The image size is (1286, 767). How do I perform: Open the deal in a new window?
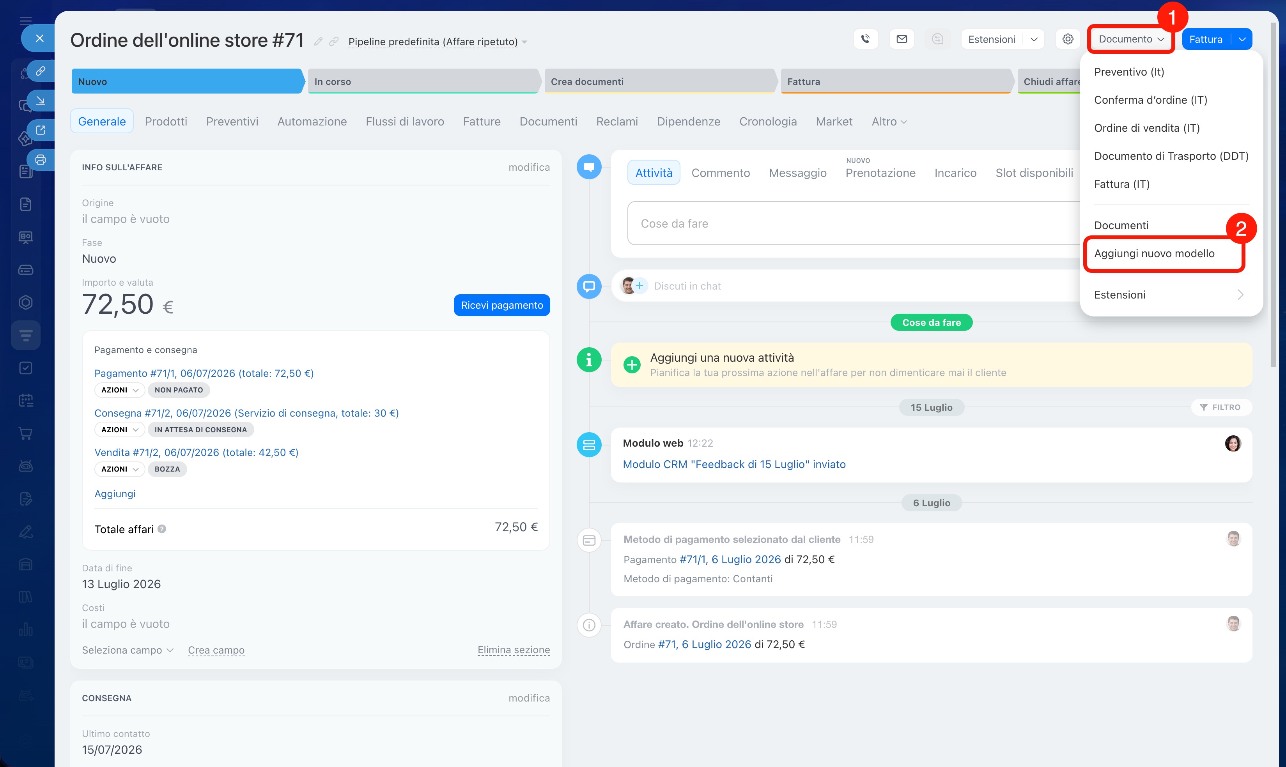pos(40,130)
